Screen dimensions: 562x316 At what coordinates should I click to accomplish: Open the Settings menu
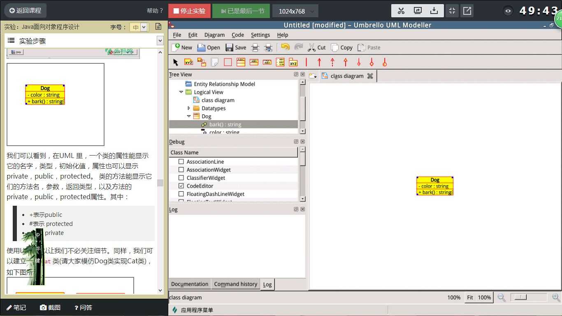(260, 35)
